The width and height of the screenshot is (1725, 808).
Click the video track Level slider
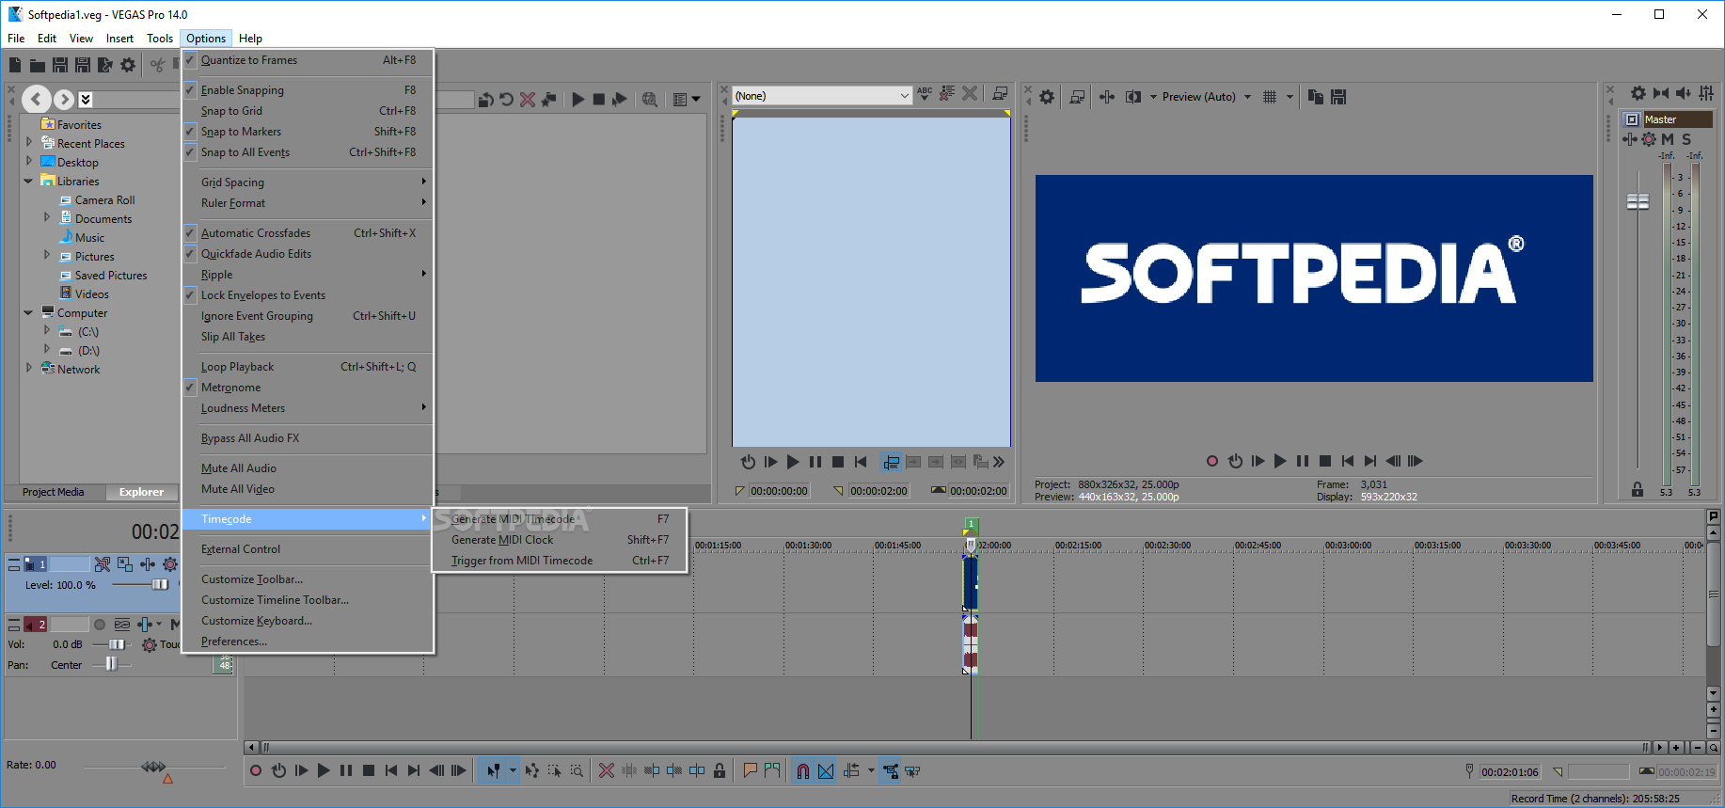click(x=160, y=585)
